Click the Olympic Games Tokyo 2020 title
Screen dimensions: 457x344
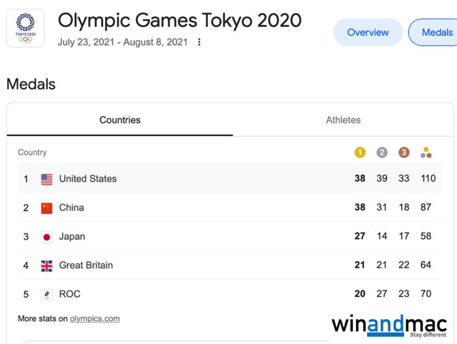[180, 21]
